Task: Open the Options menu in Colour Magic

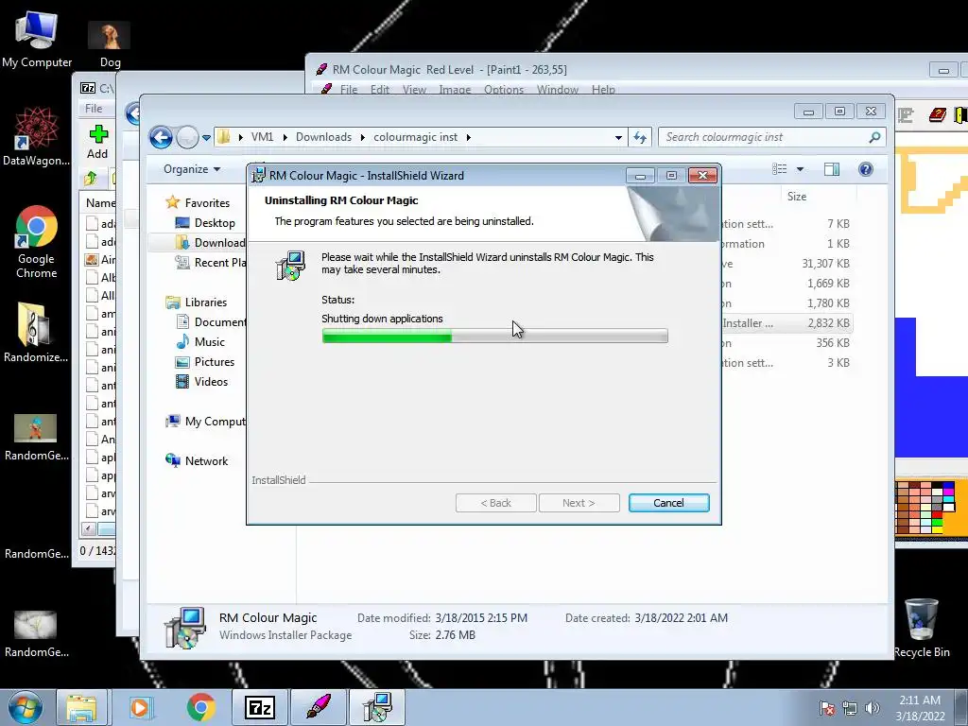Action: point(504,90)
